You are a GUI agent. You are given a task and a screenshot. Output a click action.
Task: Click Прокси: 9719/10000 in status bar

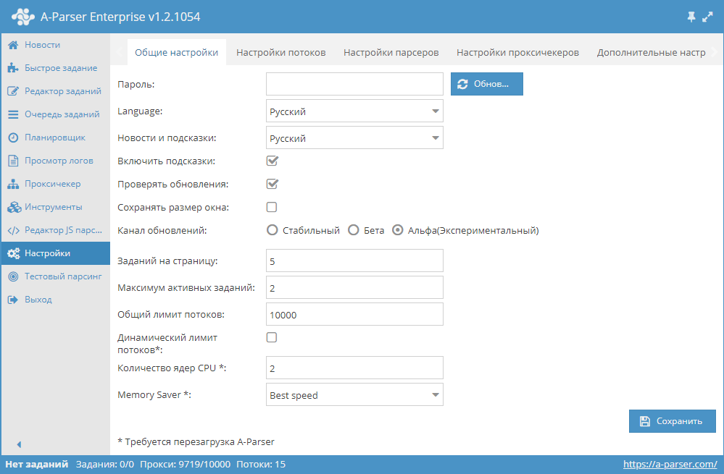pos(185,465)
